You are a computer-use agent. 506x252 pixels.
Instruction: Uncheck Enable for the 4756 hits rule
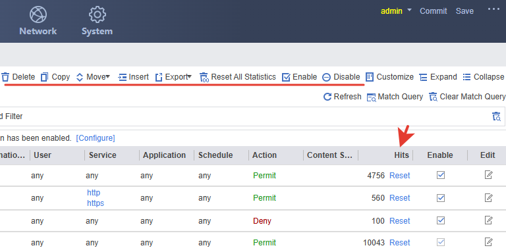tap(441, 175)
